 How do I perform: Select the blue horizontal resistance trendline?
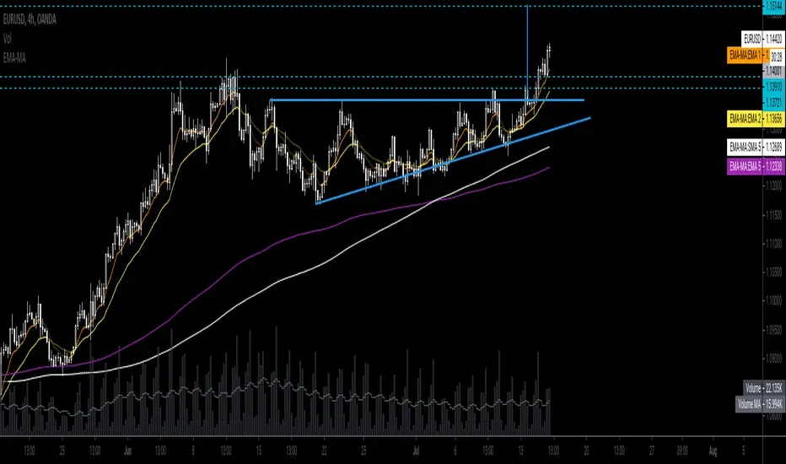click(427, 100)
